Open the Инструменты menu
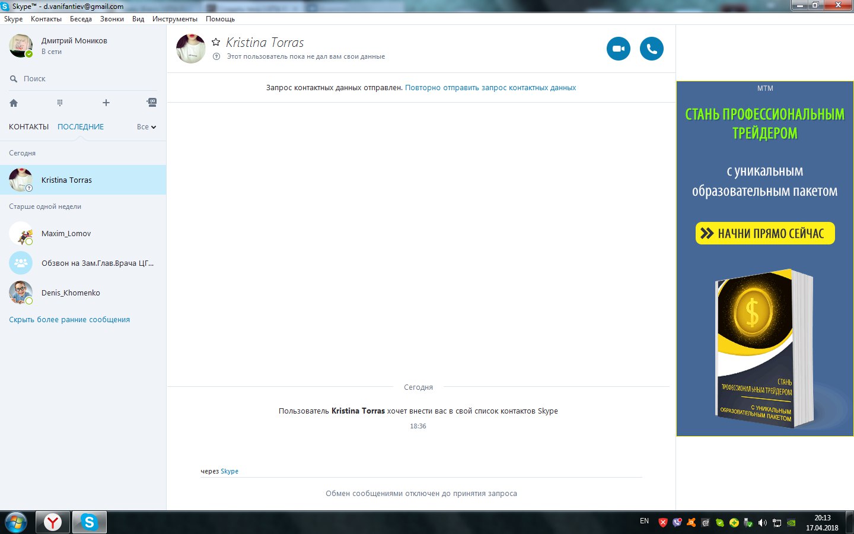The width and height of the screenshot is (854, 534). coord(175,19)
